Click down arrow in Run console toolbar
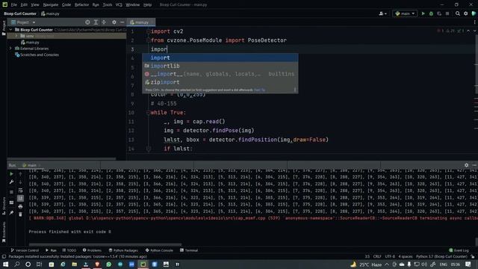 pos(20,182)
